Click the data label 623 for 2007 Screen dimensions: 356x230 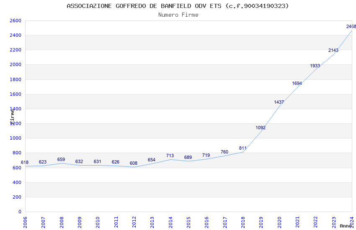[43, 162]
